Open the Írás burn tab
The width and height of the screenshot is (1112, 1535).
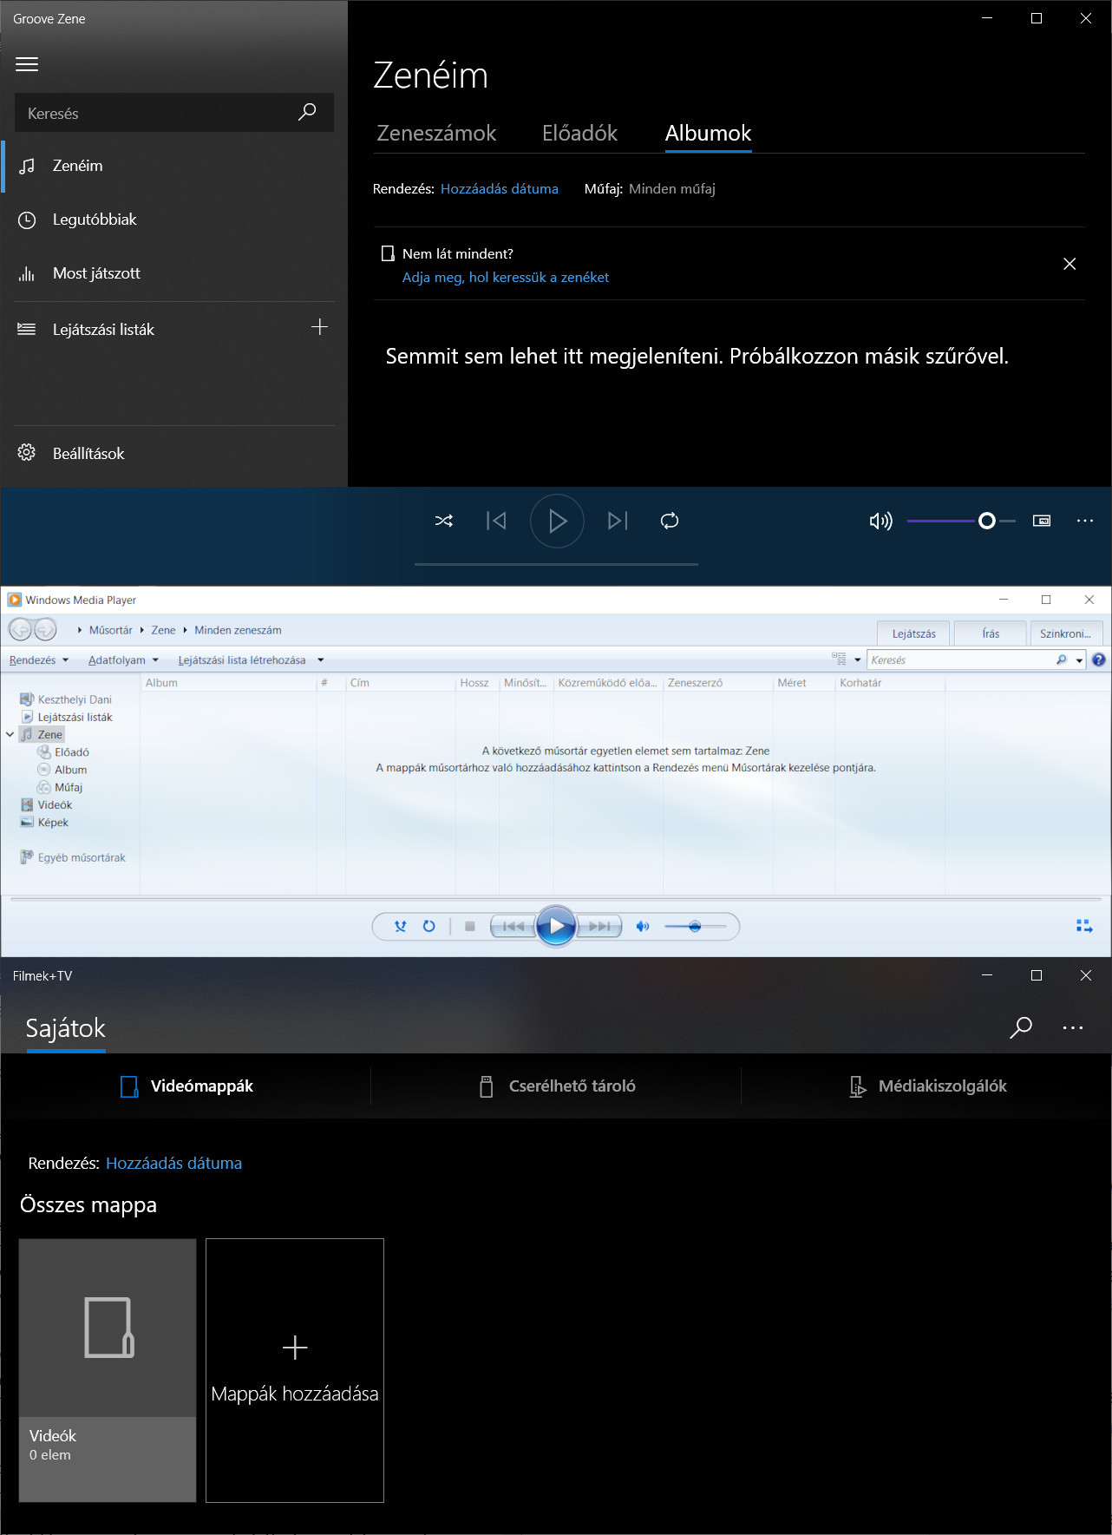pyautogui.click(x=991, y=633)
